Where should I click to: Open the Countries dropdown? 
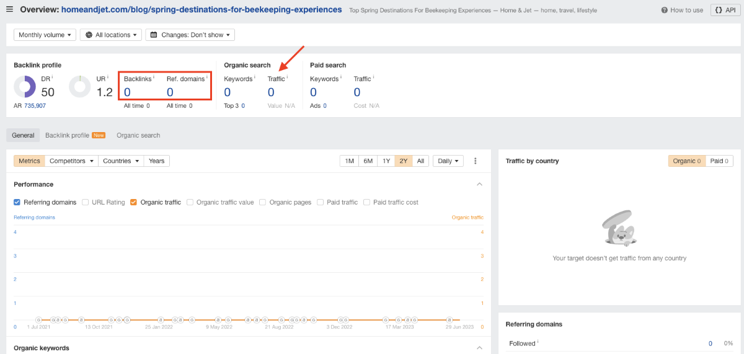(x=121, y=161)
